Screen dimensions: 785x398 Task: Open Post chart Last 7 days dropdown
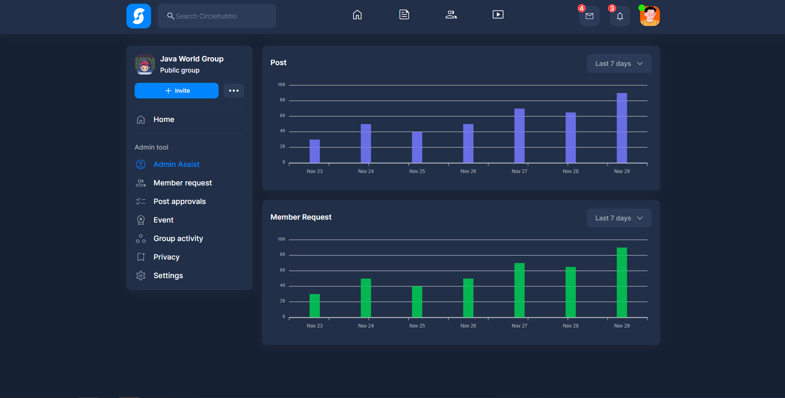tap(619, 63)
